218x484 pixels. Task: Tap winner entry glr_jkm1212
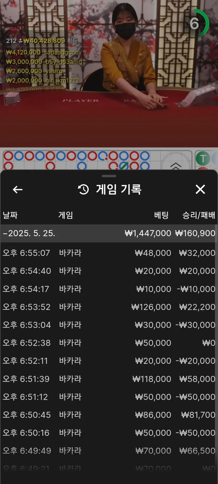click(x=42, y=81)
